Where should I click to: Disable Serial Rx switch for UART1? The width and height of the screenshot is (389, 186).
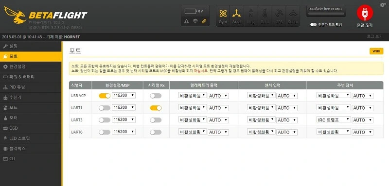click(x=156, y=108)
